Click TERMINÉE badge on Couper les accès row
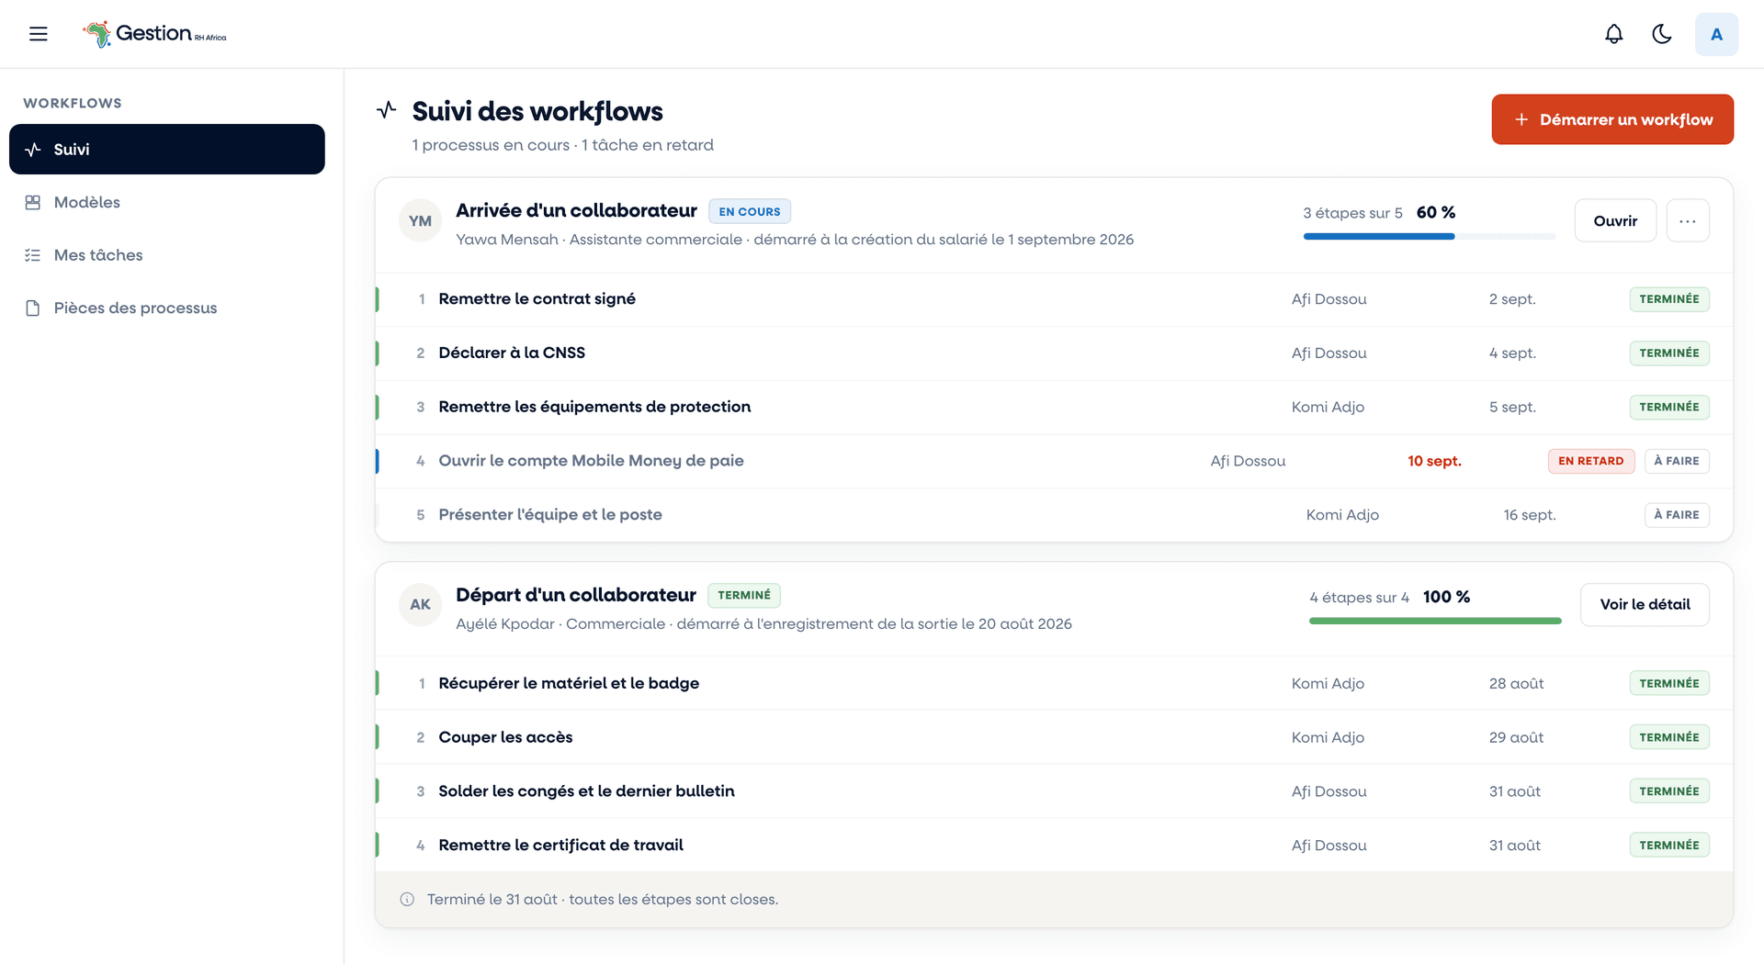This screenshot has height=964, width=1764. pos(1668,737)
